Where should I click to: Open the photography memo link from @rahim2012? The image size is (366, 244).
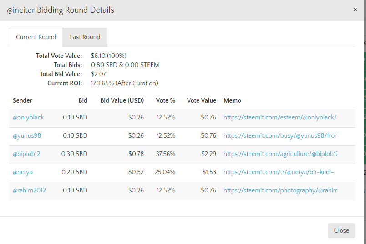tap(280, 191)
